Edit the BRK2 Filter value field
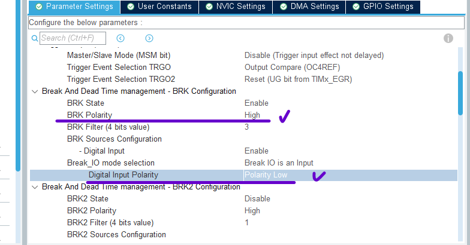The image size is (470, 245). tap(246, 222)
